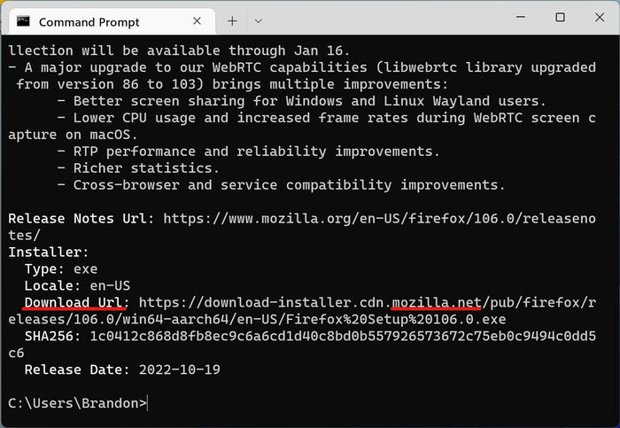Open a new terminal tab
The width and height of the screenshot is (620, 428).
232,21
